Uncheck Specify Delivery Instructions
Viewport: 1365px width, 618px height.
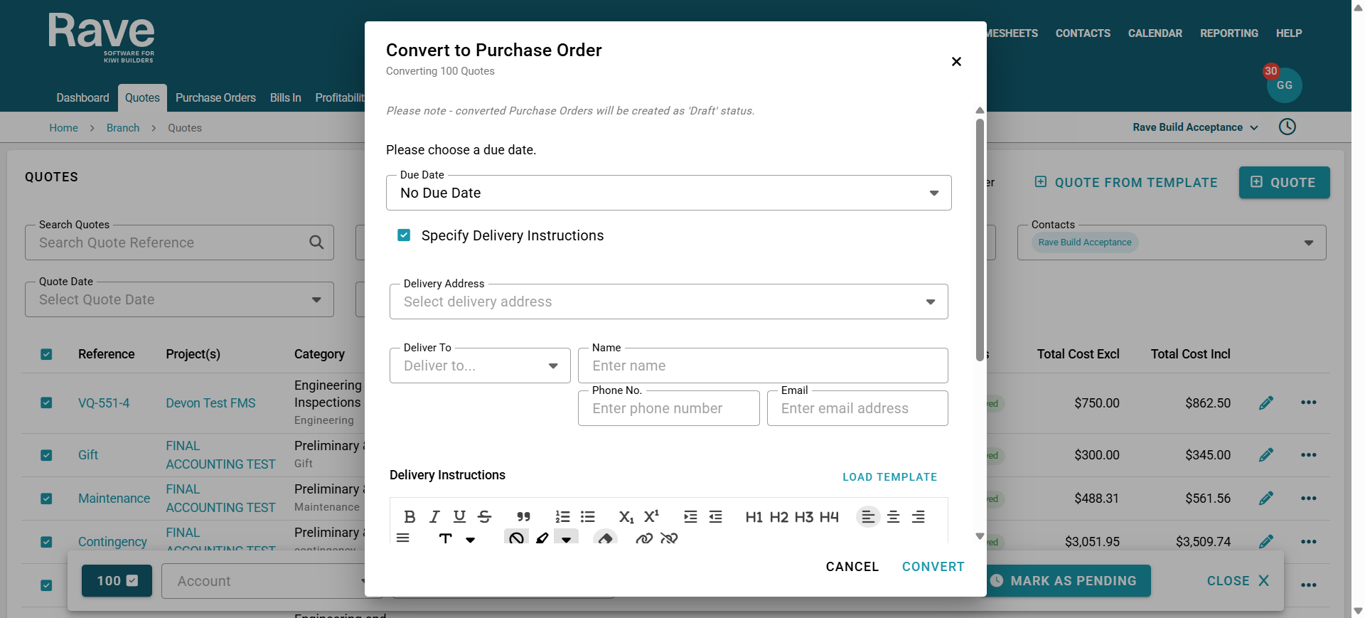(x=404, y=235)
